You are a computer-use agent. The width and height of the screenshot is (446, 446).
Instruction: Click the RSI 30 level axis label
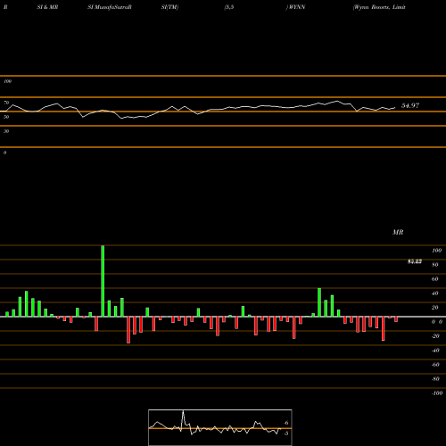click(6, 131)
